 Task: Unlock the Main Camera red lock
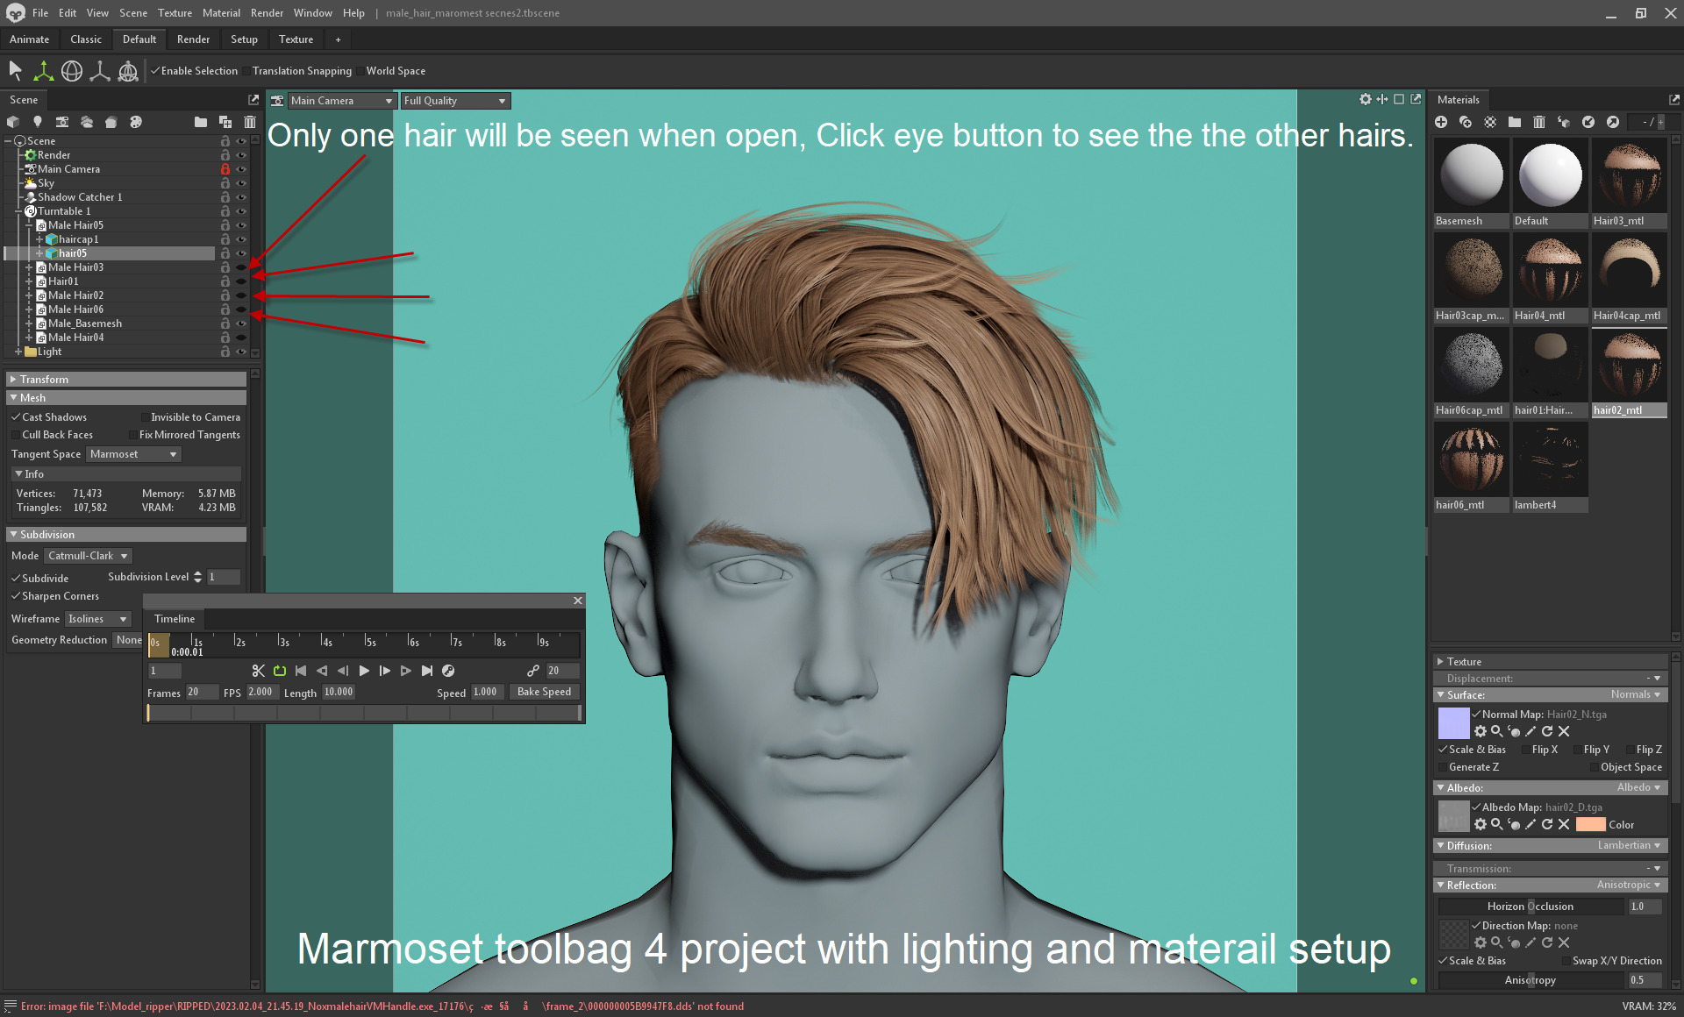point(225,169)
